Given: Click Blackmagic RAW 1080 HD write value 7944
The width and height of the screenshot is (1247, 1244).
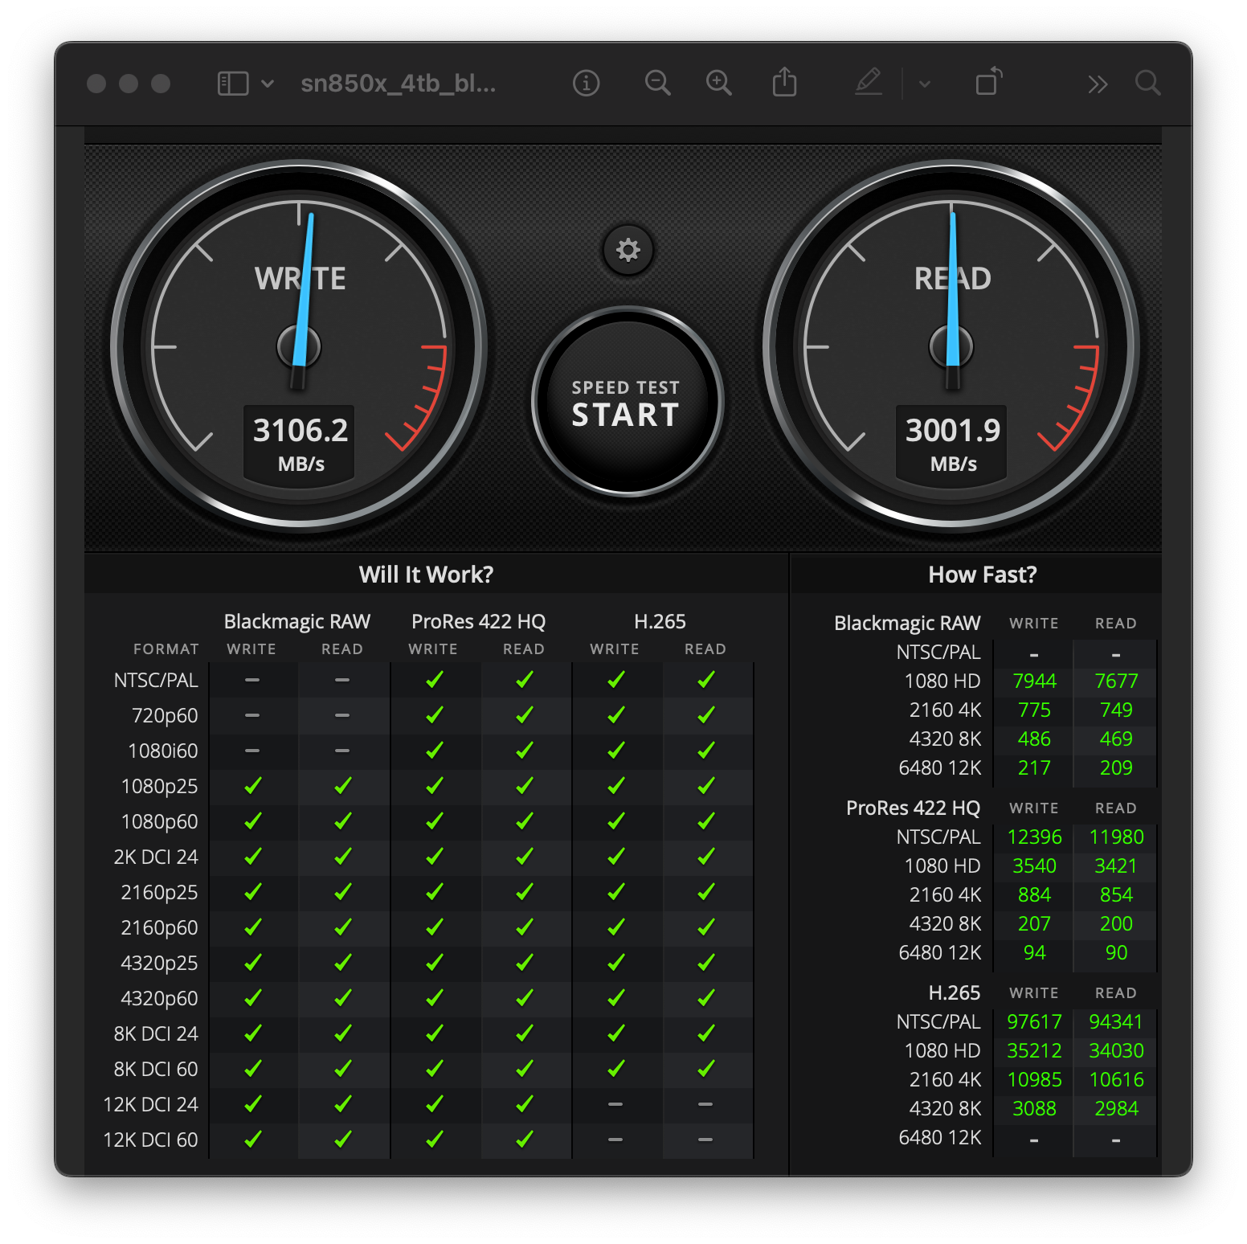Looking at the screenshot, I should point(1034,681).
